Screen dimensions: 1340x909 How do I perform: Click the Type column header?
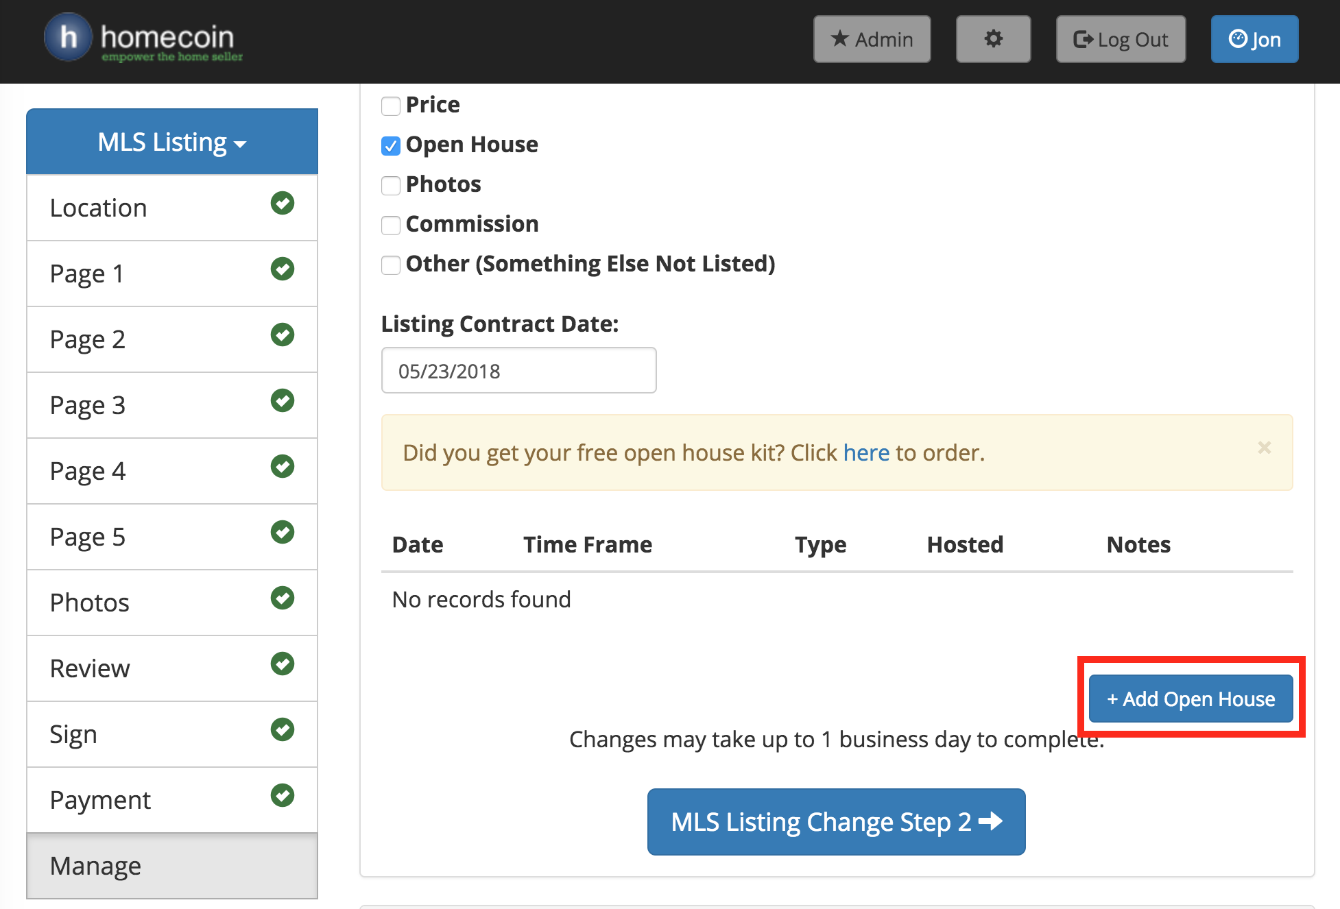[x=820, y=544]
